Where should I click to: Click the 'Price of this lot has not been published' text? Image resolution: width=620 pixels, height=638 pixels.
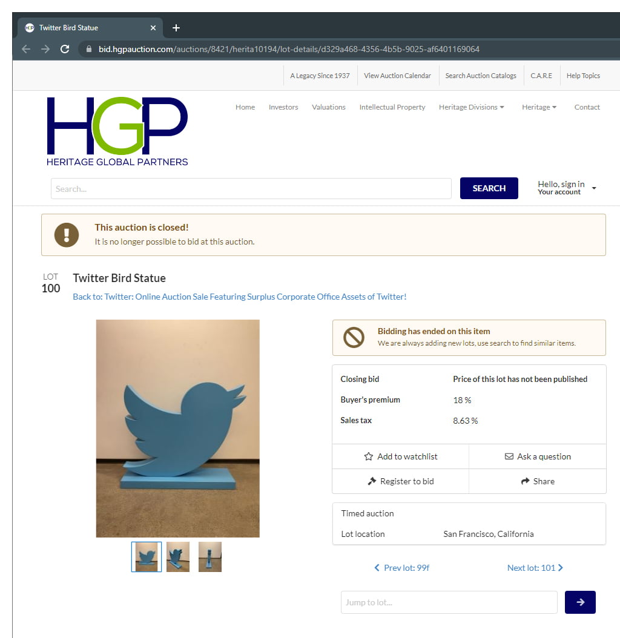(520, 379)
